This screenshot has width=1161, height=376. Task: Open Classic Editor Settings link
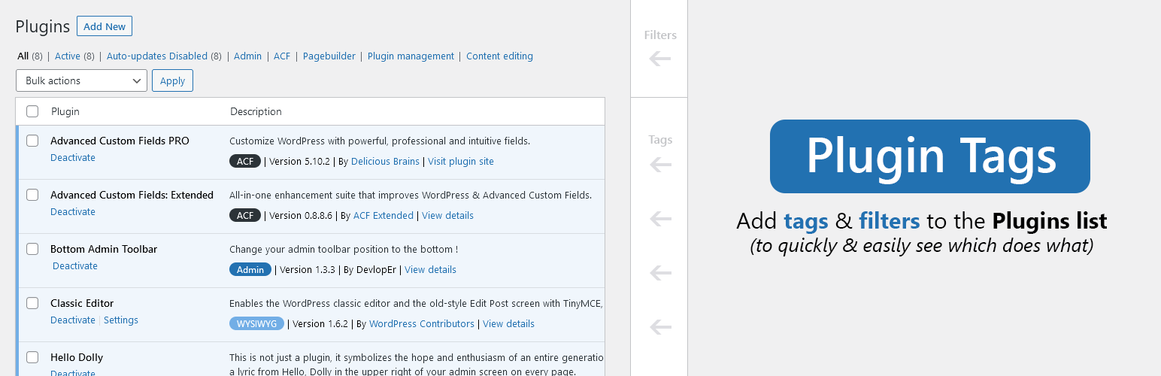pyautogui.click(x=121, y=320)
